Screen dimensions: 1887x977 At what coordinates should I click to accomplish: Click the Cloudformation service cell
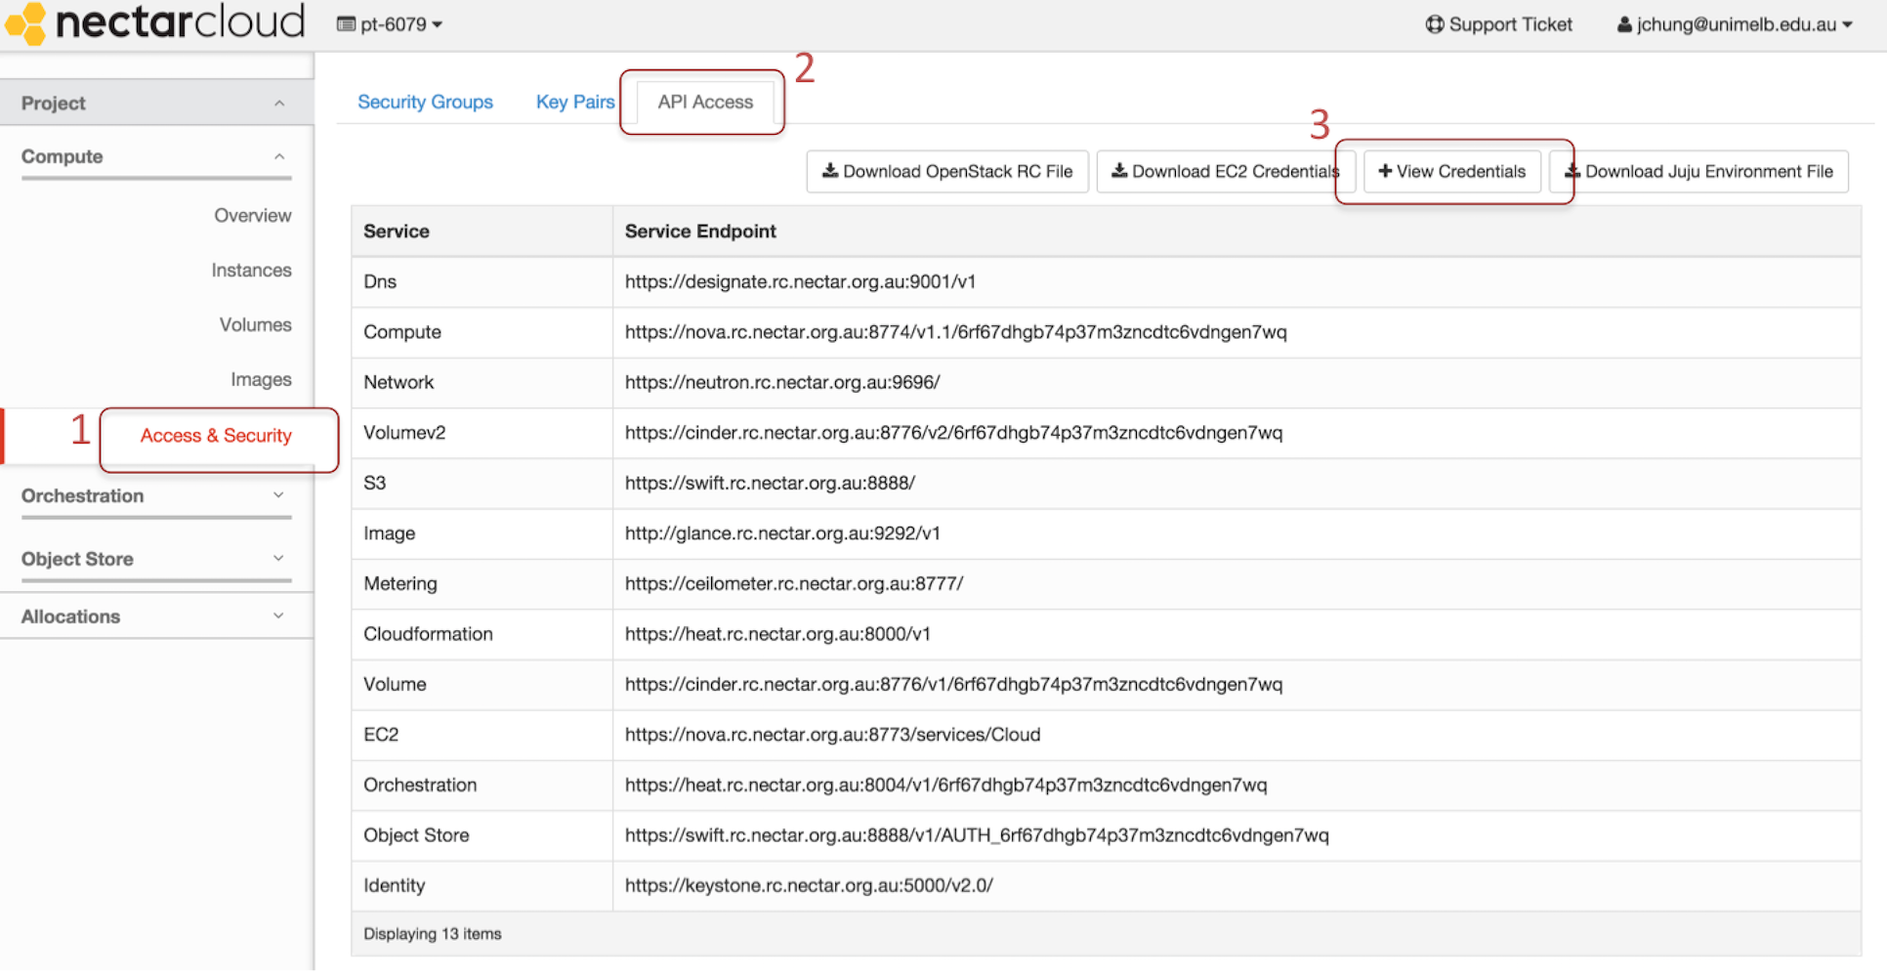click(482, 634)
